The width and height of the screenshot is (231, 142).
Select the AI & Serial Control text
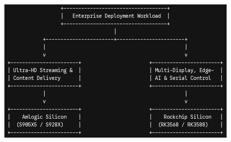point(183,78)
